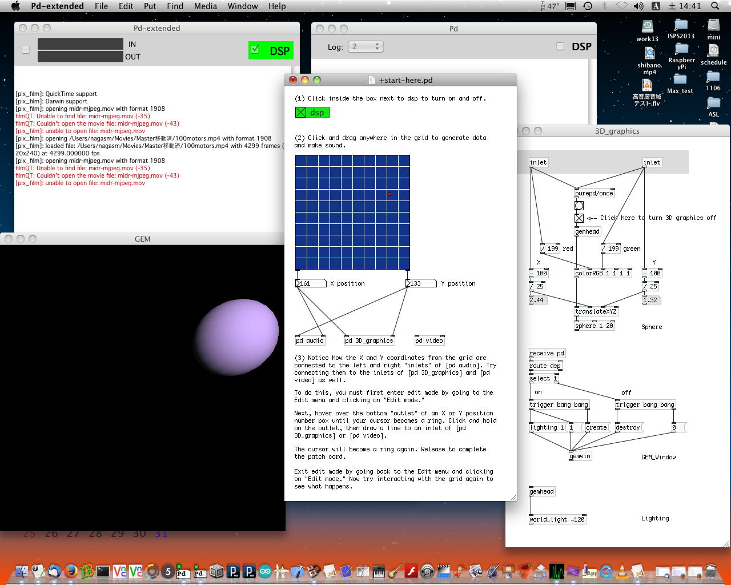
Task: Open VLC cone icon in the dock
Action: coord(622,571)
